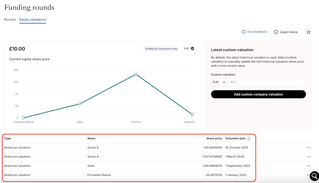This screenshot has height=183, width=319.
Task: Click the Series A data point on chart
Action: click(136, 74)
